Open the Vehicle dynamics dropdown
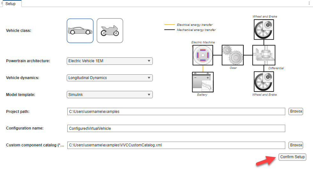This screenshot has width=313, height=170. point(109,78)
